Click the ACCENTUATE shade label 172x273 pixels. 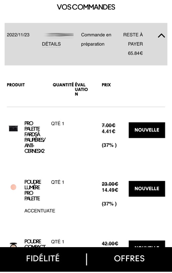point(40,211)
